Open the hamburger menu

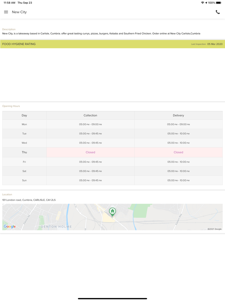[x=6, y=12]
